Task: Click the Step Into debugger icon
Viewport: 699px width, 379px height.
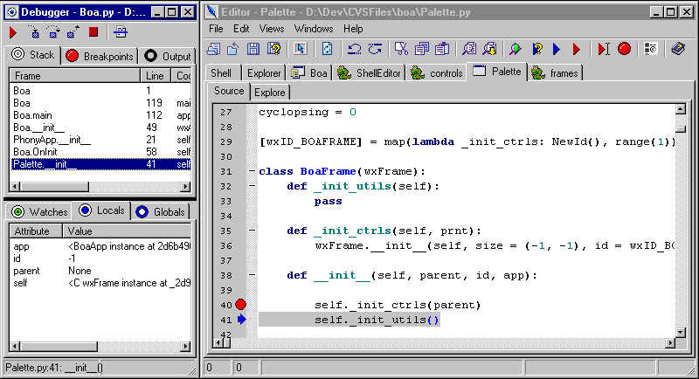Action: (x=35, y=32)
